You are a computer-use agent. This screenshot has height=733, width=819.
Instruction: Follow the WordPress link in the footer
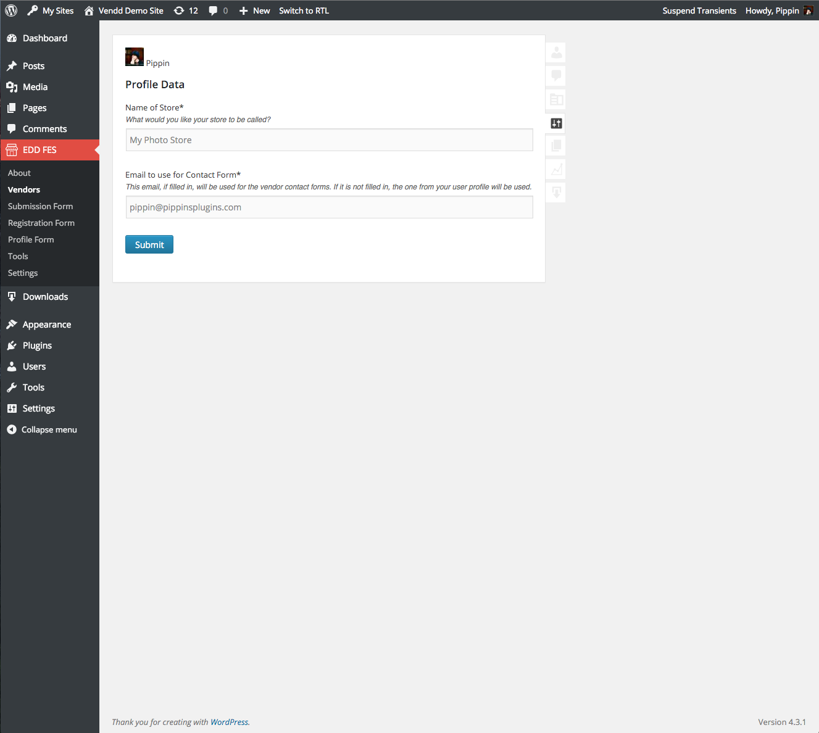tap(229, 722)
